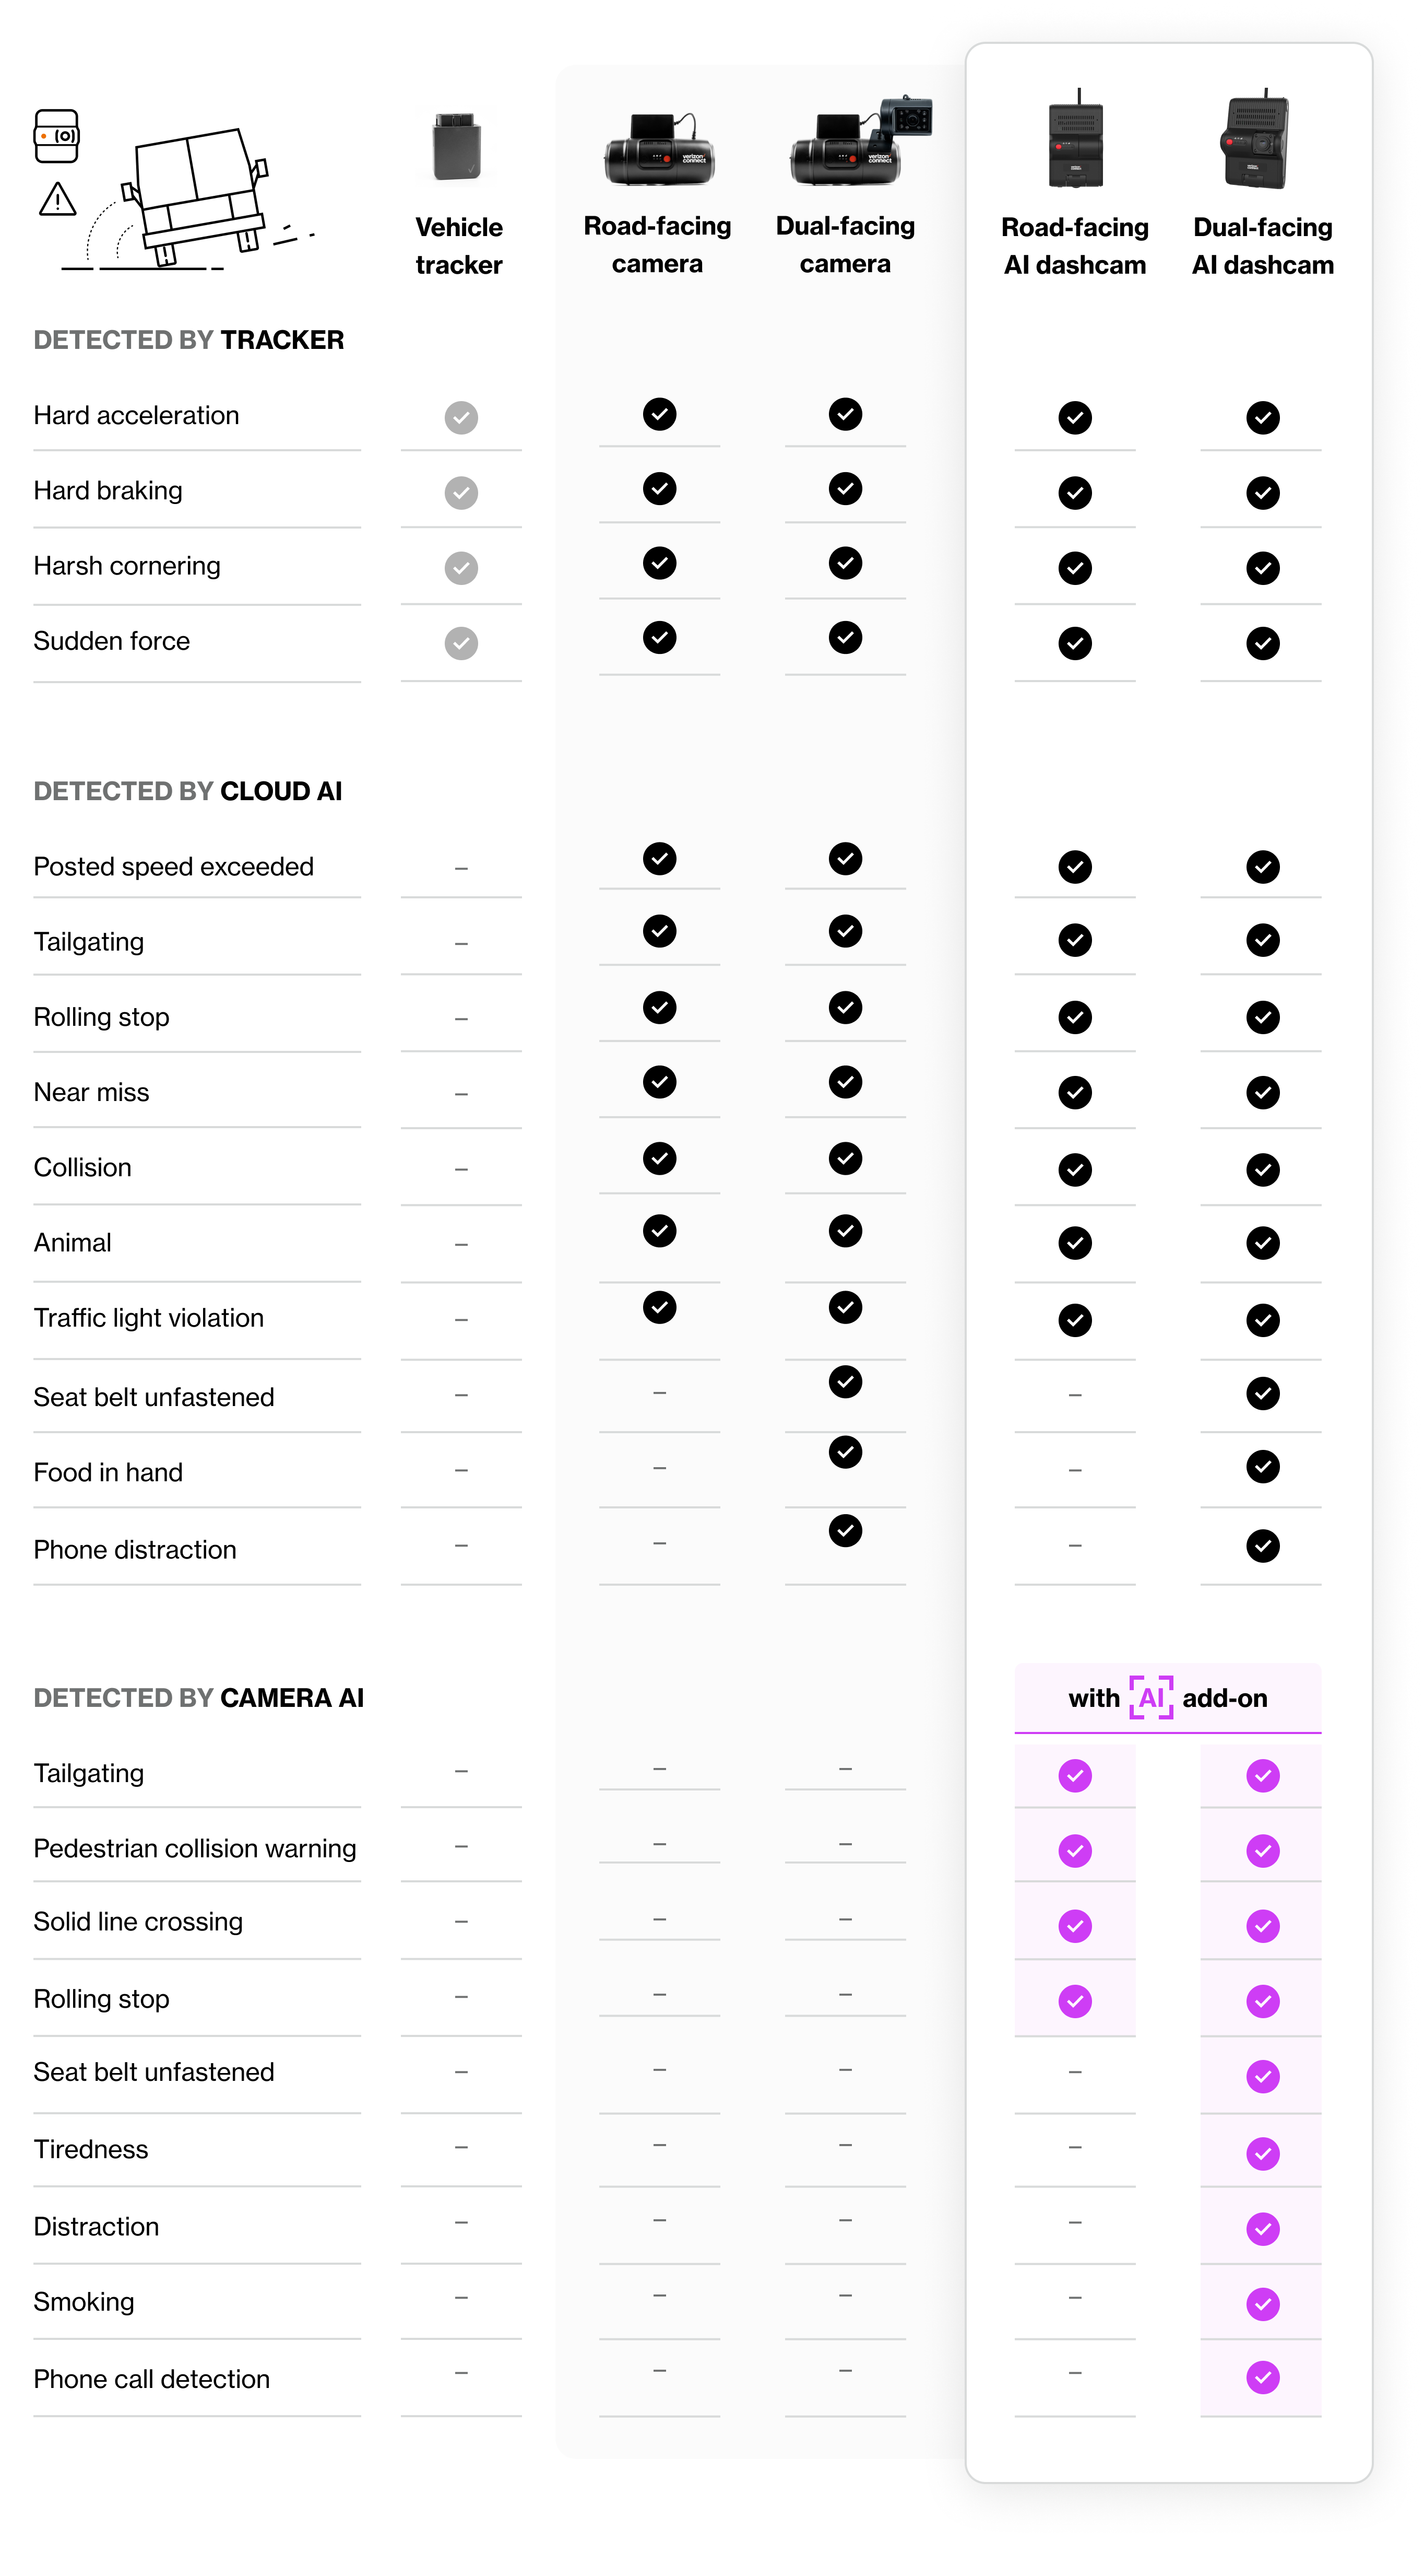Click the warning triangle icon

pyautogui.click(x=57, y=199)
